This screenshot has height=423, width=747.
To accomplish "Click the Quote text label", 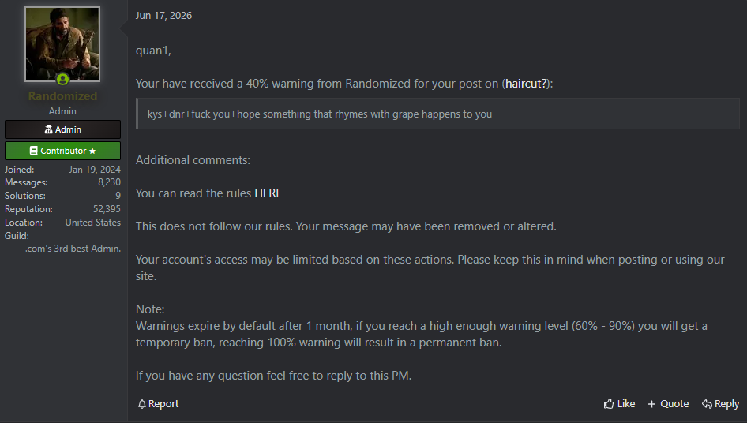I will 674,404.
